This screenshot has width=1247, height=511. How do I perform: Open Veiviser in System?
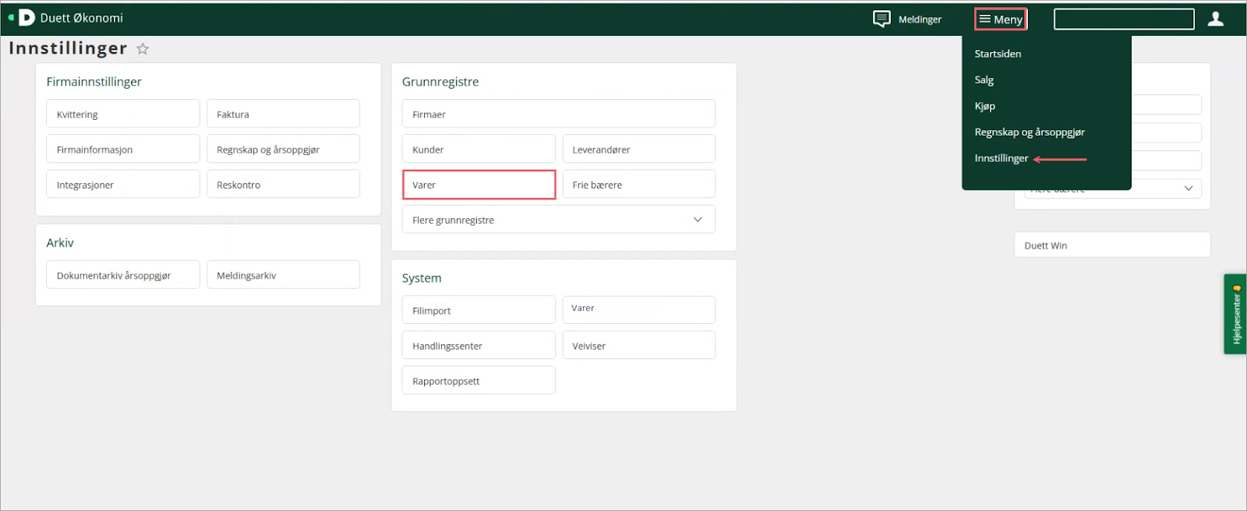pos(639,345)
